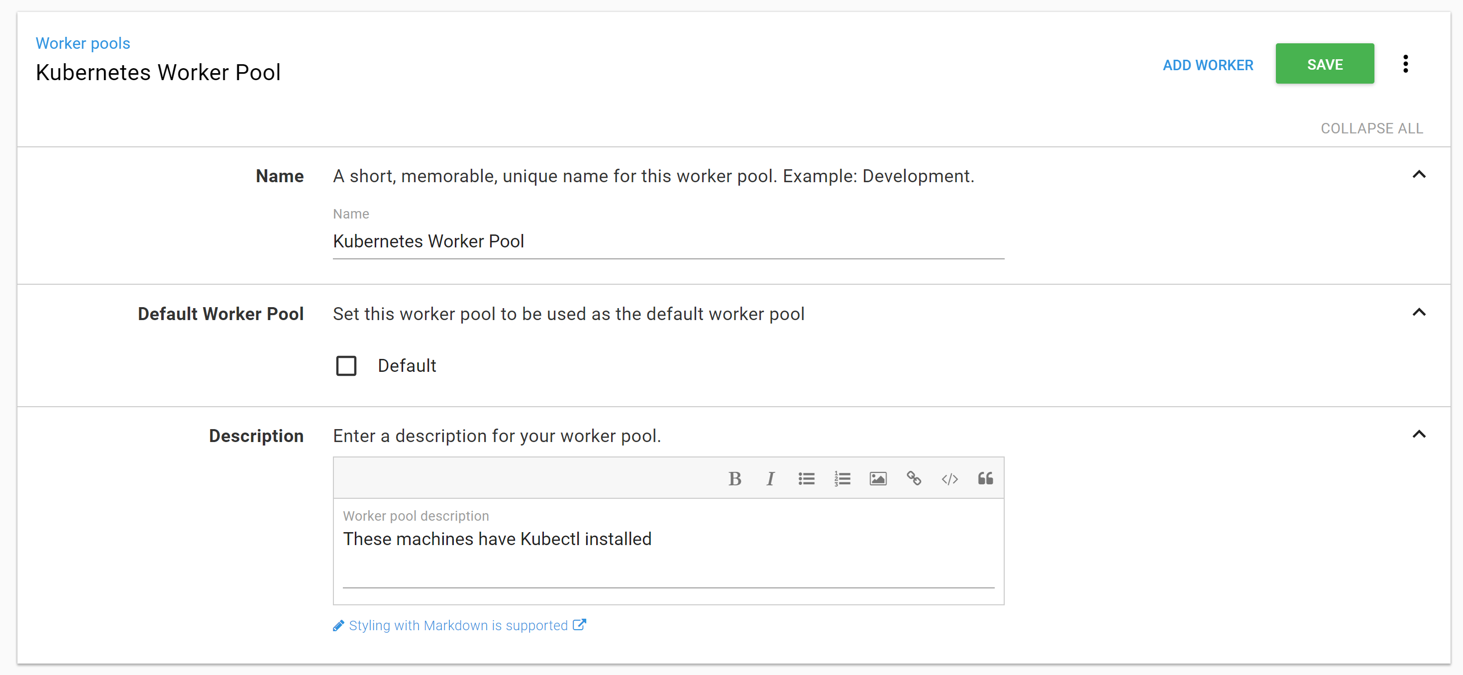Insert bulleted list in description
The height and width of the screenshot is (675, 1463).
[x=806, y=479]
